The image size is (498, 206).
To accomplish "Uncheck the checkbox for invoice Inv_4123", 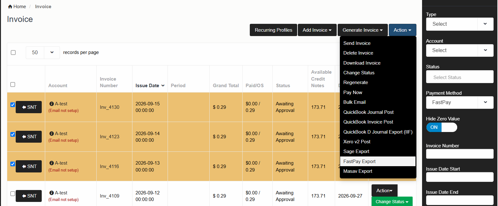I will (13, 134).
